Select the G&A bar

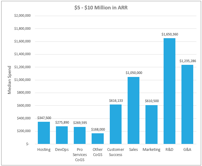pyautogui.click(x=187, y=104)
